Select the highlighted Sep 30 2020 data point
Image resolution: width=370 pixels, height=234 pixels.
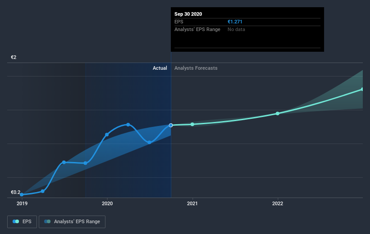click(x=171, y=125)
